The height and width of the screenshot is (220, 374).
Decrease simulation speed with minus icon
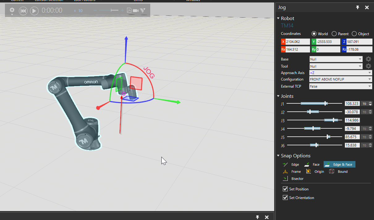[95, 10]
